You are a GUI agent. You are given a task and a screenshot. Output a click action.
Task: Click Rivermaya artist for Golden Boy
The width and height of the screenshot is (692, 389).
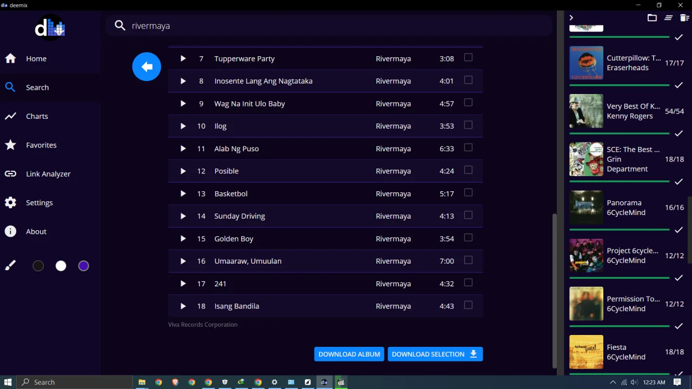[393, 239]
